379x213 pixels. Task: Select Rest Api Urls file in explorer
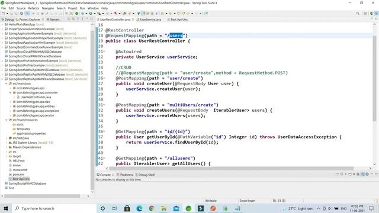click(21, 179)
